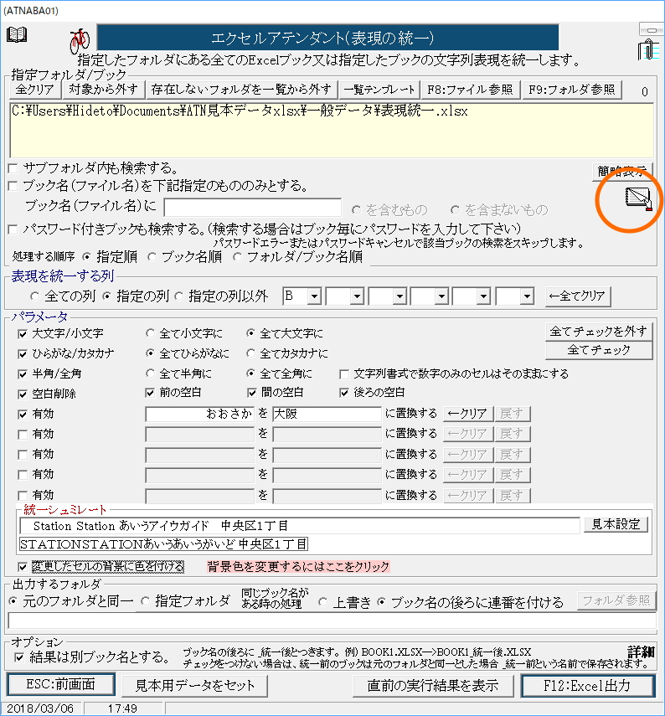
Task: Toggle 半角/全角 checkbox
Action: (x=23, y=374)
